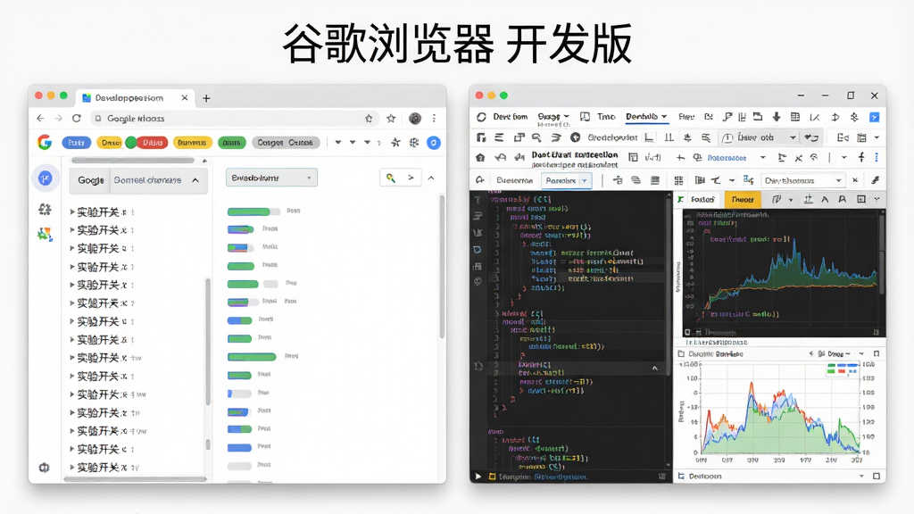This screenshot has height=514, width=914.
Task: Click the small gray pill beside a green switch
Action: click(x=270, y=284)
